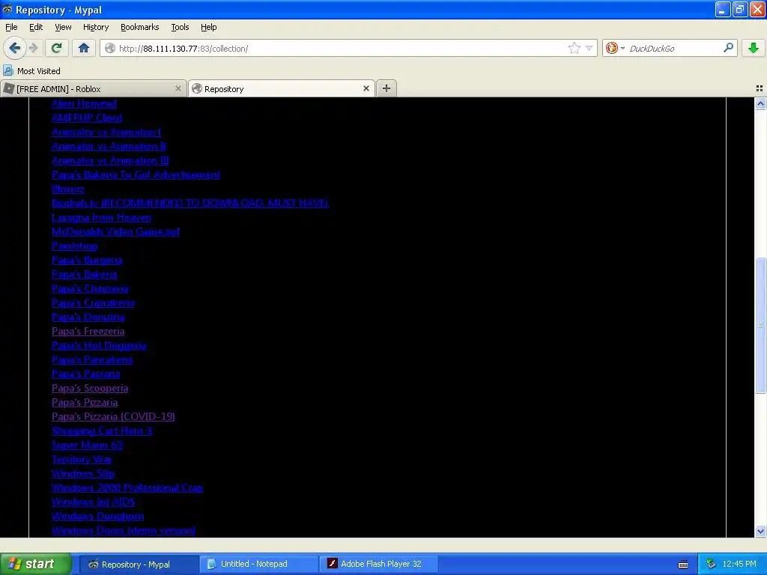Click the scrollbar up arrow
The width and height of the screenshot is (767, 575).
[760, 103]
